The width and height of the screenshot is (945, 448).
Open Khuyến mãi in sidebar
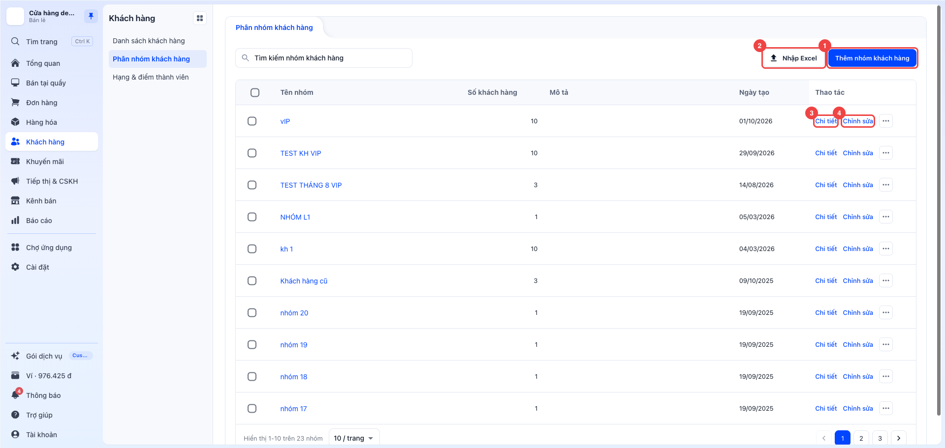51,161
